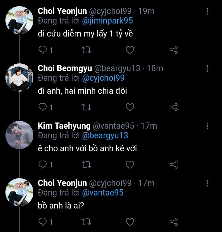The width and height of the screenshot is (222, 232).
Task: Open more options menu on Kim Taehyung's tweet
Action: pyautogui.click(x=207, y=126)
